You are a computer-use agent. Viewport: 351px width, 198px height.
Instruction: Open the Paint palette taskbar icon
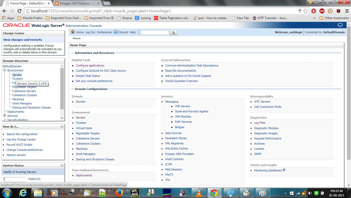[x=263, y=193]
